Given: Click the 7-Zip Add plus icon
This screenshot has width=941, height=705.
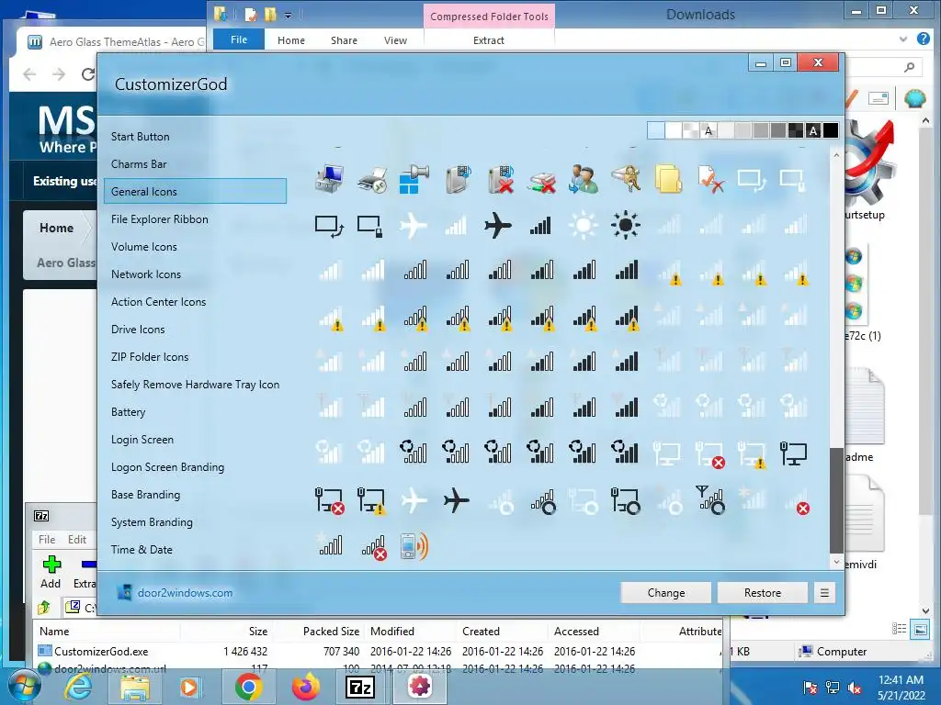Looking at the screenshot, I should click(x=51, y=565).
